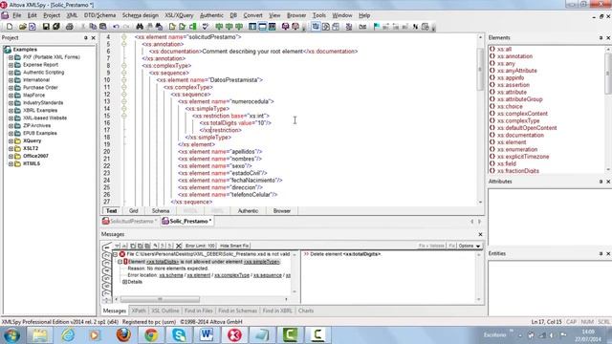Expand the Office2007 project folder
Viewport: 612px width, 344px height.
click(x=11, y=156)
